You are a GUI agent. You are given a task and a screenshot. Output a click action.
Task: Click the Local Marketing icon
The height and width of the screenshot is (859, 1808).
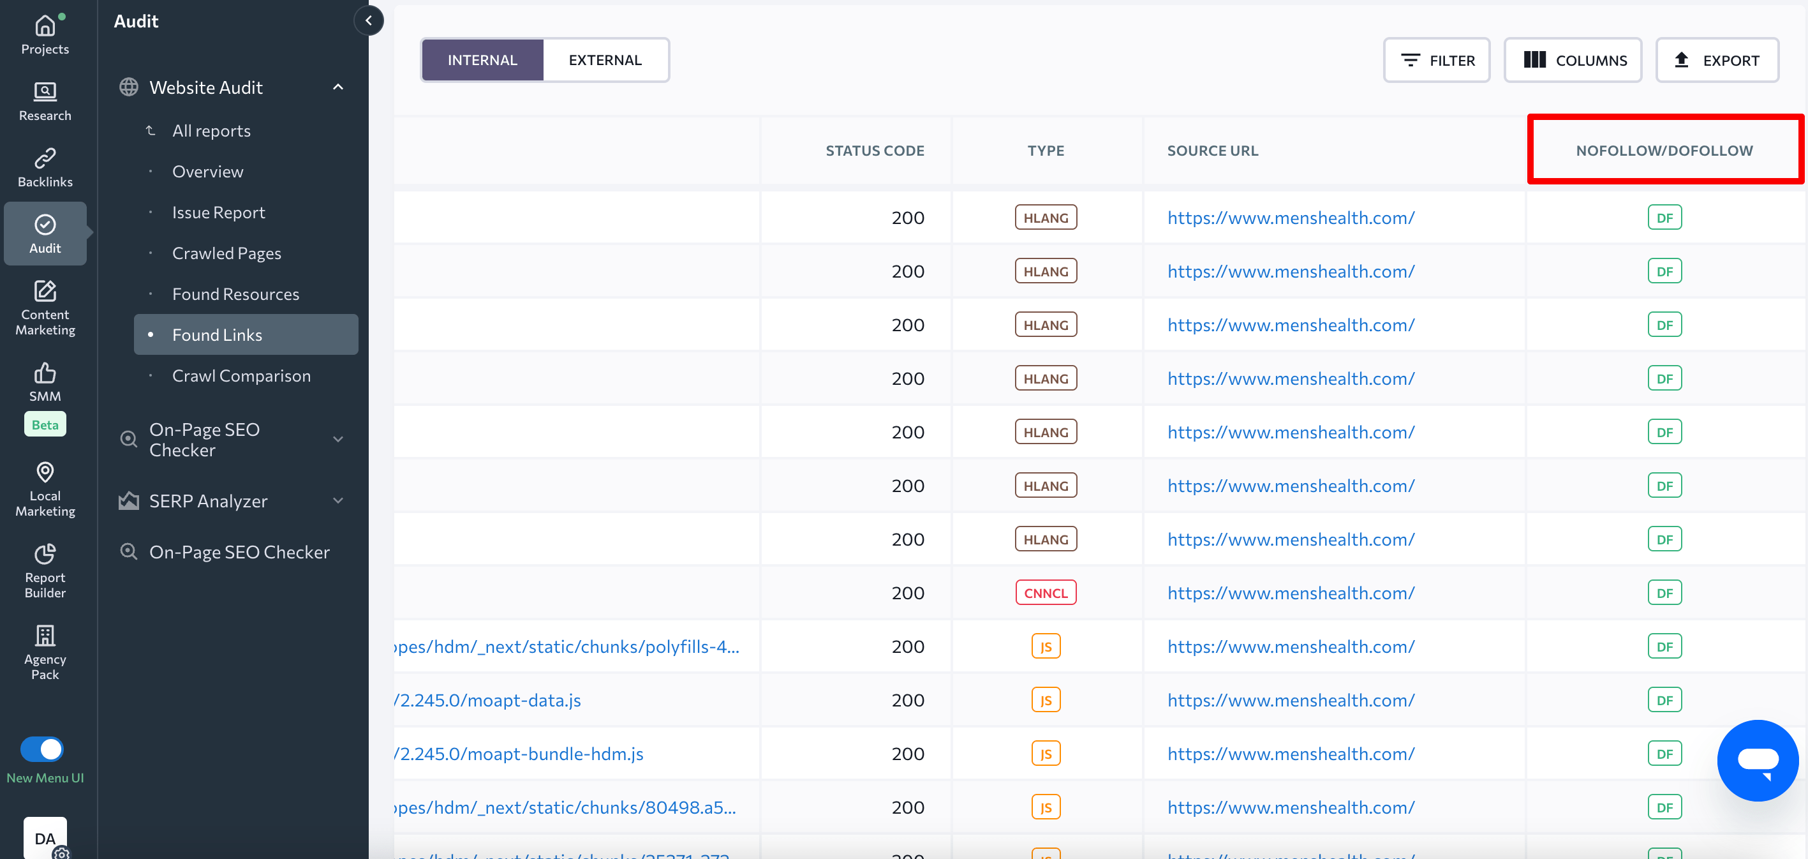click(45, 486)
